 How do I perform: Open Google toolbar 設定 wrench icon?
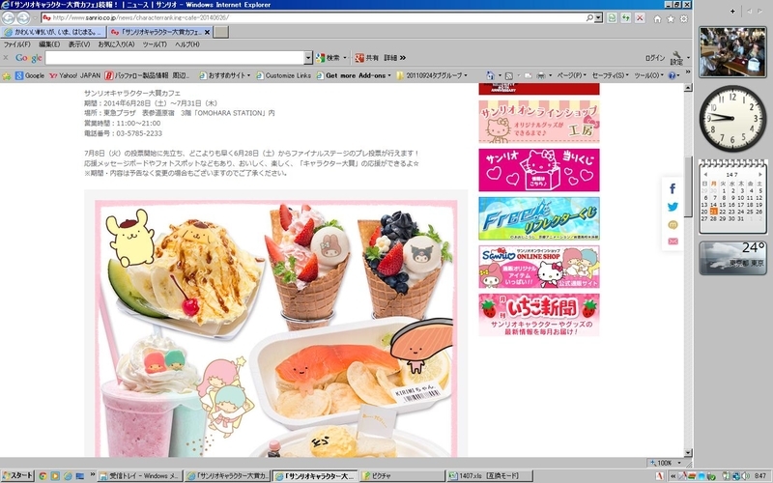pyautogui.click(x=677, y=58)
